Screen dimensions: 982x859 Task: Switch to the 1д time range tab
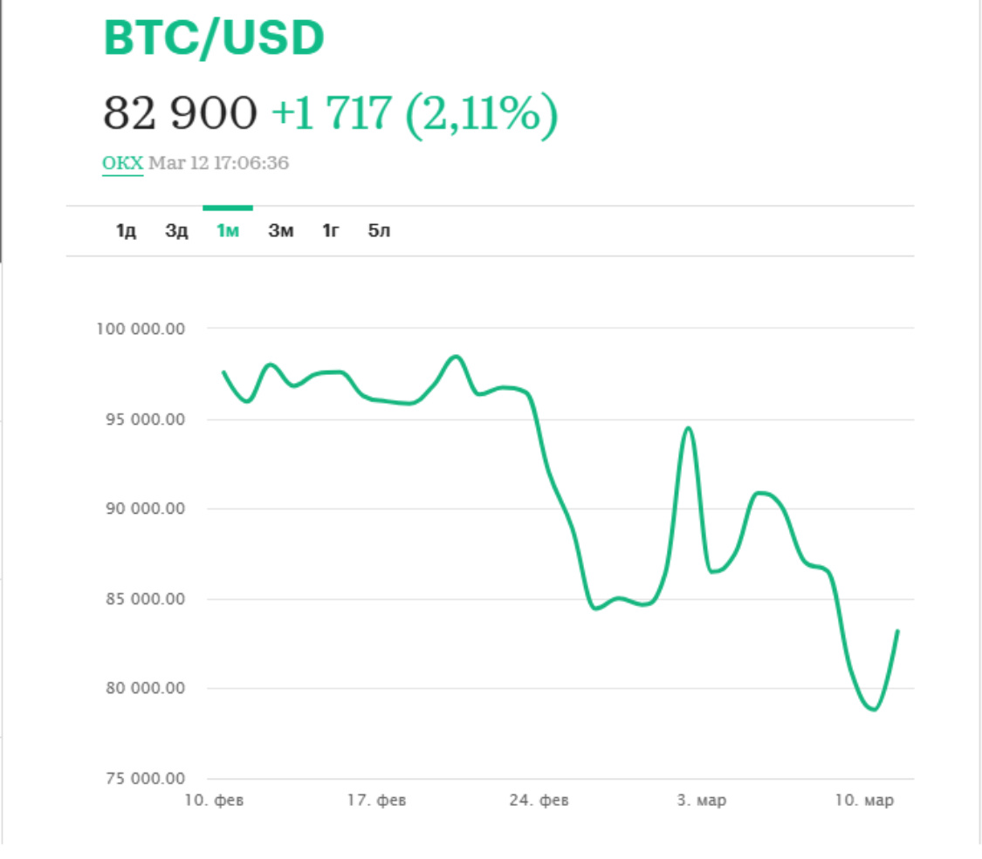[x=127, y=231]
